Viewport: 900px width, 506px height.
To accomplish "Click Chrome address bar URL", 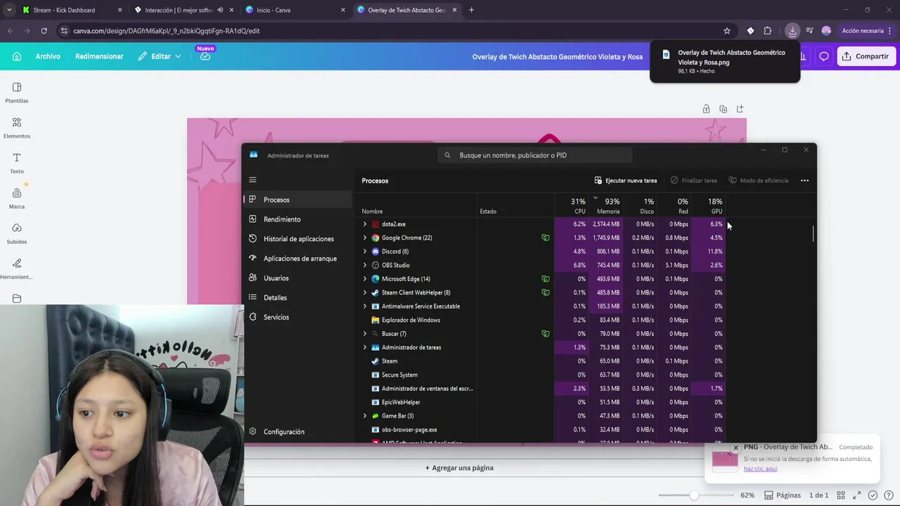I will [167, 31].
